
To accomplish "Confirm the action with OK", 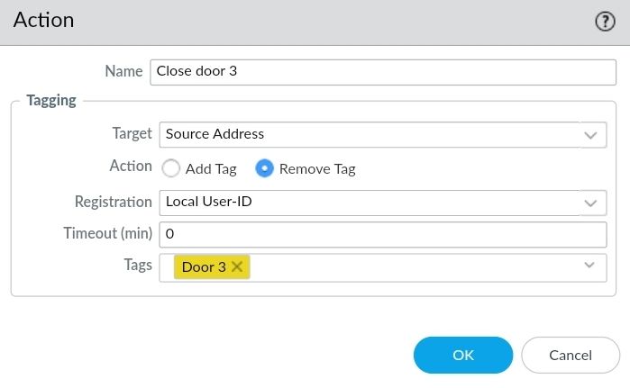I will [x=463, y=355].
